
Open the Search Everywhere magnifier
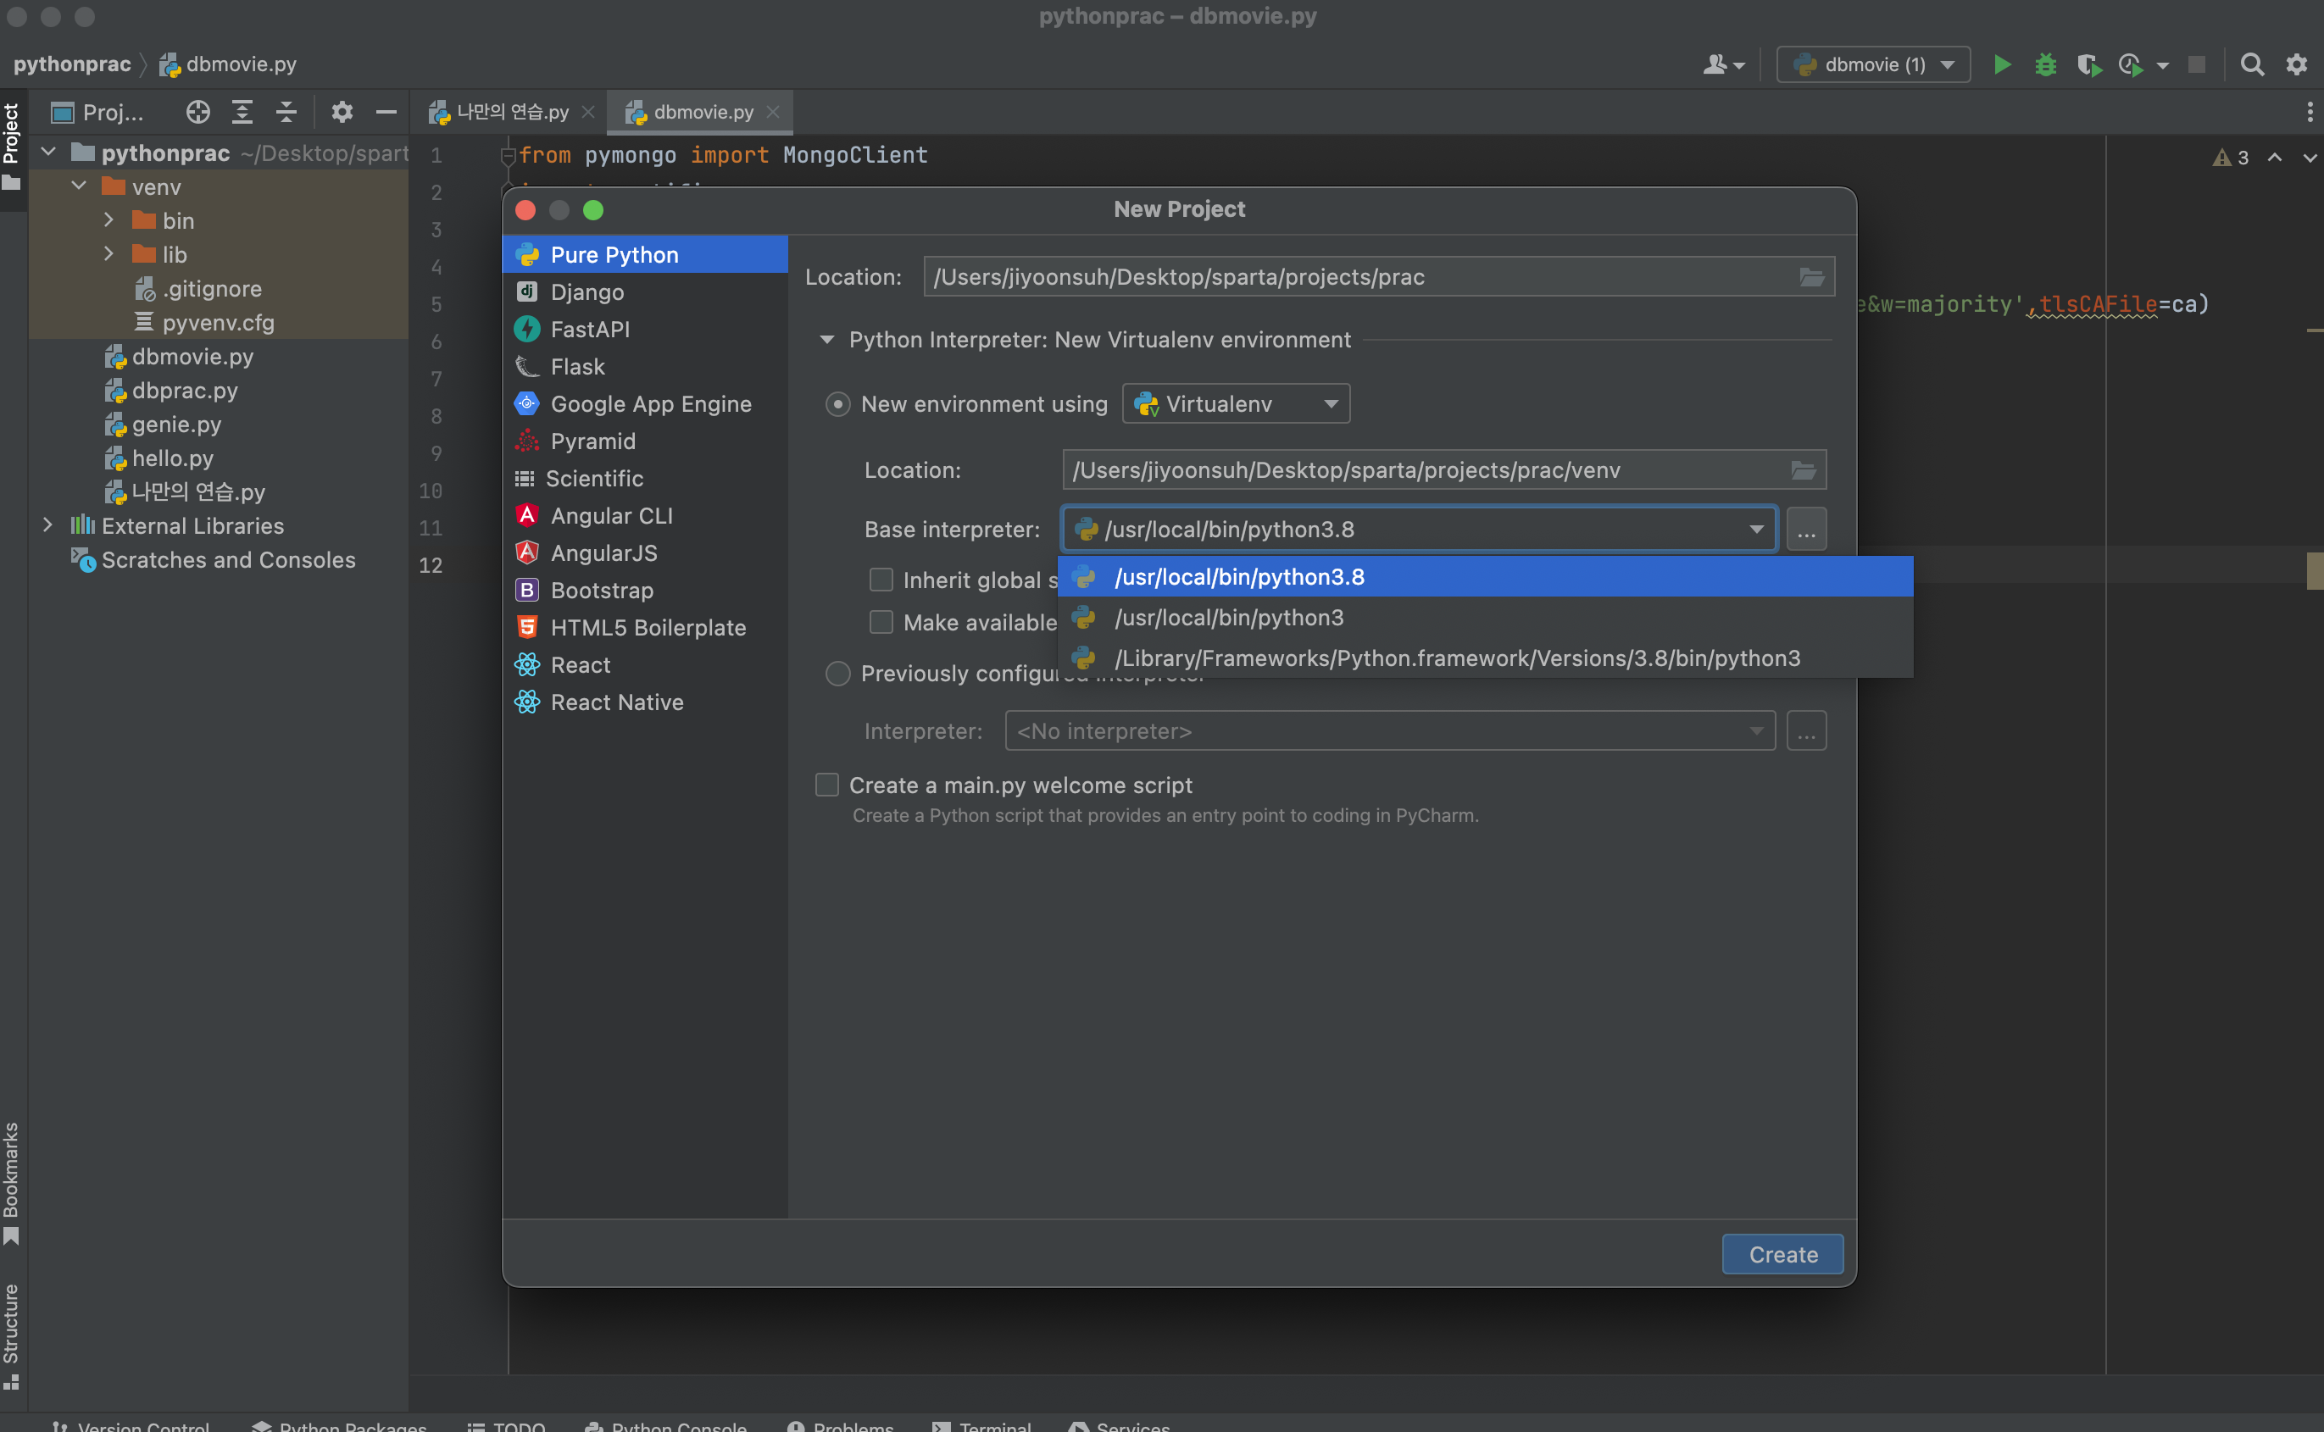click(2252, 64)
